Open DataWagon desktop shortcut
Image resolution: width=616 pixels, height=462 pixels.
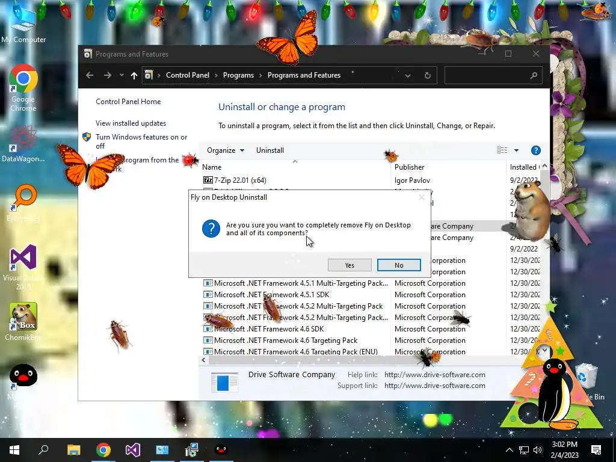(x=23, y=144)
